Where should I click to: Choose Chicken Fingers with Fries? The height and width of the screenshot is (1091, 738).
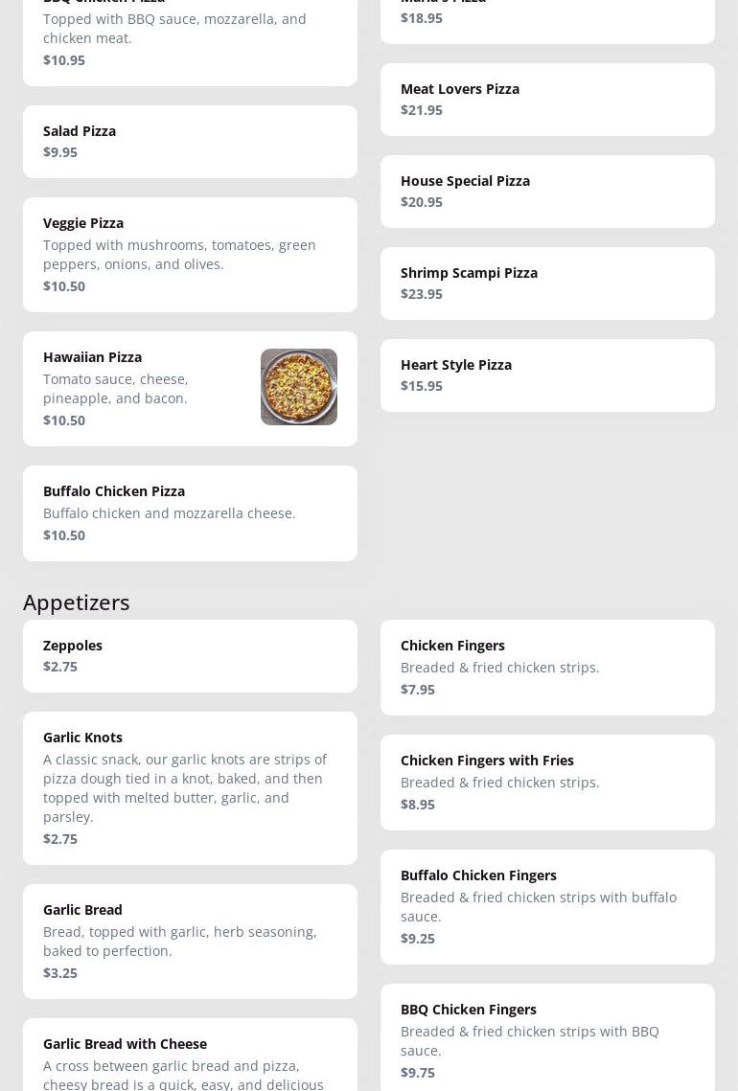pyautogui.click(x=547, y=783)
